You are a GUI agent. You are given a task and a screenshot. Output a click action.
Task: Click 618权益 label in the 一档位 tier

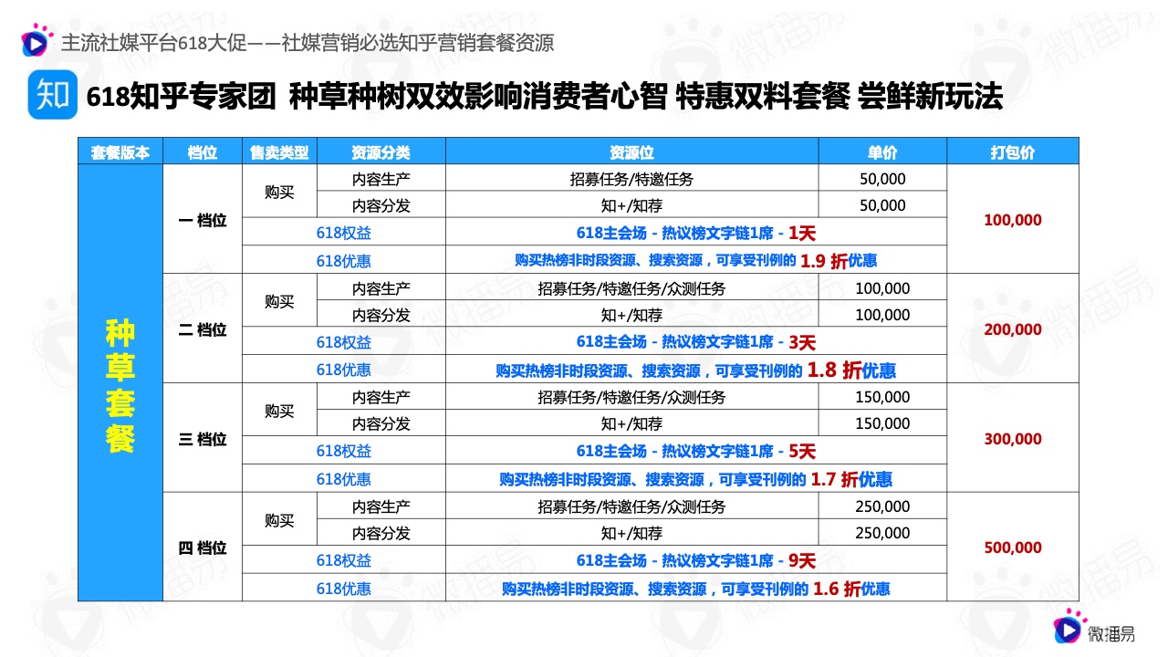(x=344, y=233)
